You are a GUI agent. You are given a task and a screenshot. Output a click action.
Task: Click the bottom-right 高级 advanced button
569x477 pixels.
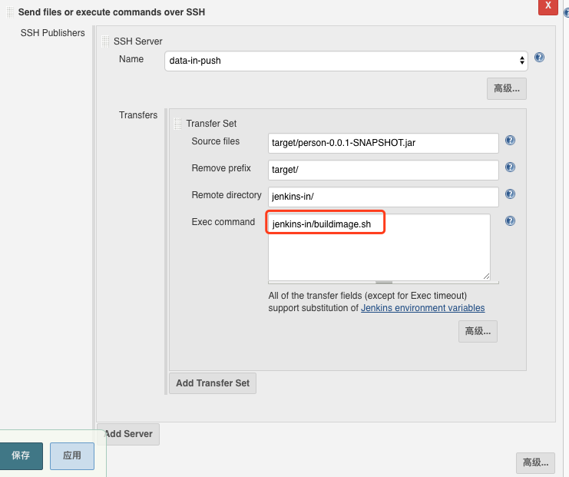tap(535, 463)
